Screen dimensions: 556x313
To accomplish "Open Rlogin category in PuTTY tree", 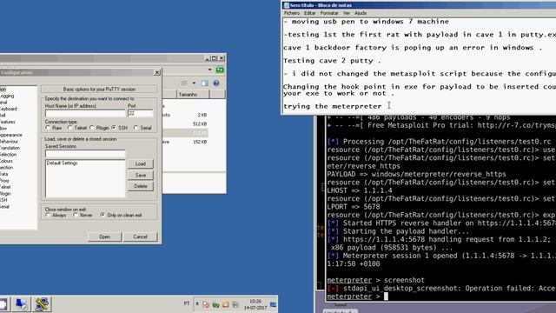I will click(x=5, y=193).
